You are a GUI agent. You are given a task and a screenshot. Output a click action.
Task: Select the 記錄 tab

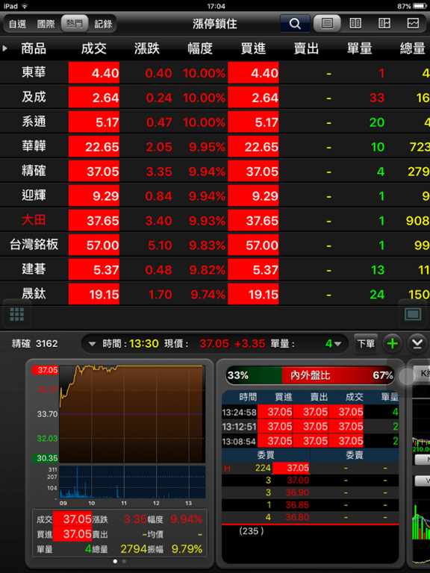click(103, 24)
